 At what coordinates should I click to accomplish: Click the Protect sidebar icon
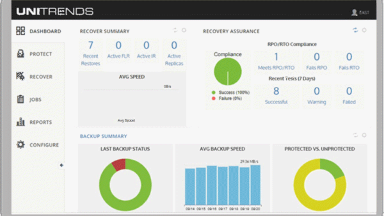click(x=20, y=54)
